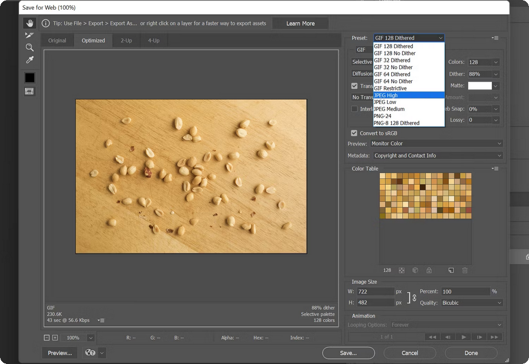This screenshot has height=364, width=529.
Task: Click the Learn More button
Action: tap(301, 23)
